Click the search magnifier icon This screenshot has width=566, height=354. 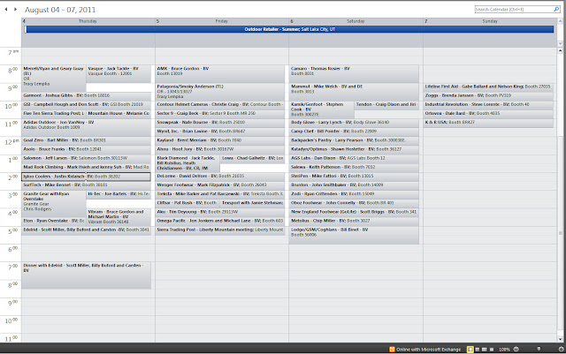[x=556, y=10]
